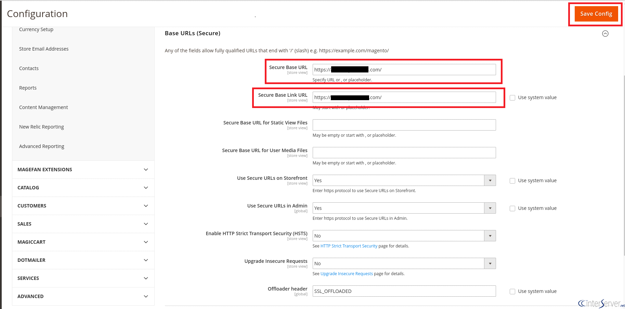Check Use system value for Offloader header

point(512,291)
